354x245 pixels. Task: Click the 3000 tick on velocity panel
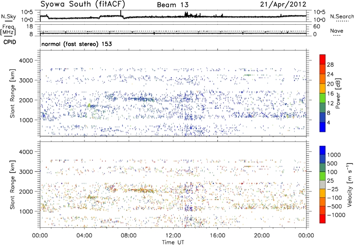pyautogui.click(x=26, y=172)
